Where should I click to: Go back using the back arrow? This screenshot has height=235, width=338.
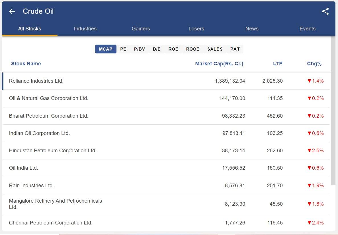[x=11, y=11]
